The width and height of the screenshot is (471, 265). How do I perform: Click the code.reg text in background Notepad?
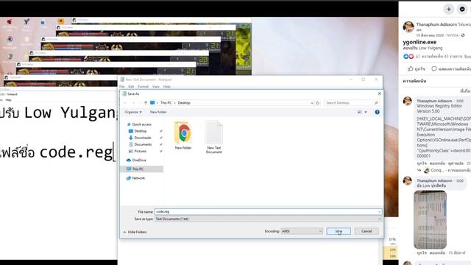point(76,152)
